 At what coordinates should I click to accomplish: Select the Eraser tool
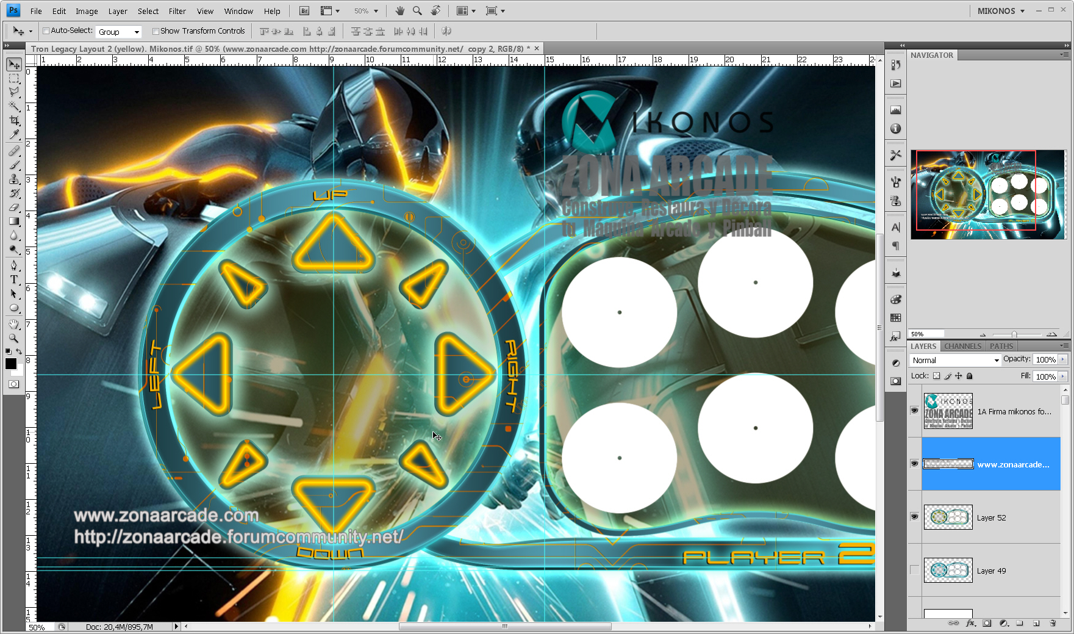tap(14, 207)
